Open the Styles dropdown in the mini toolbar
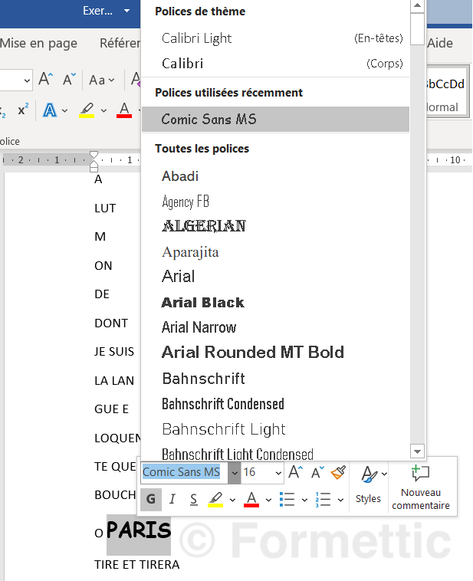The image size is (473, 581). tap(369, 484)
